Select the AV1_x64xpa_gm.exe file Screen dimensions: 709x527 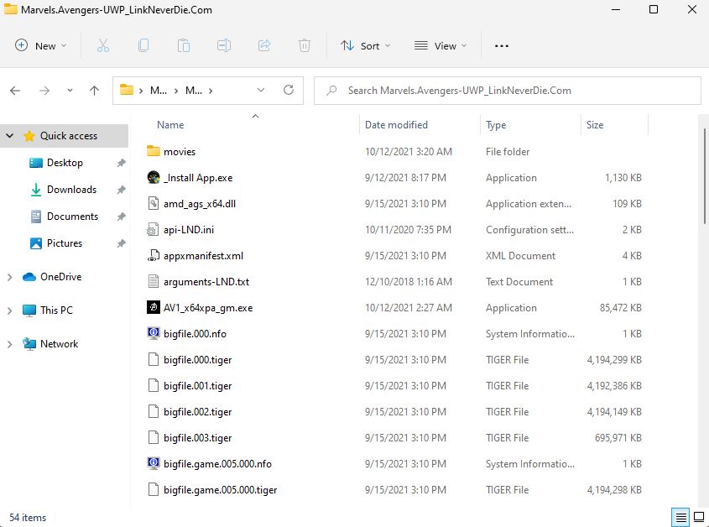[x=208, y=308]
